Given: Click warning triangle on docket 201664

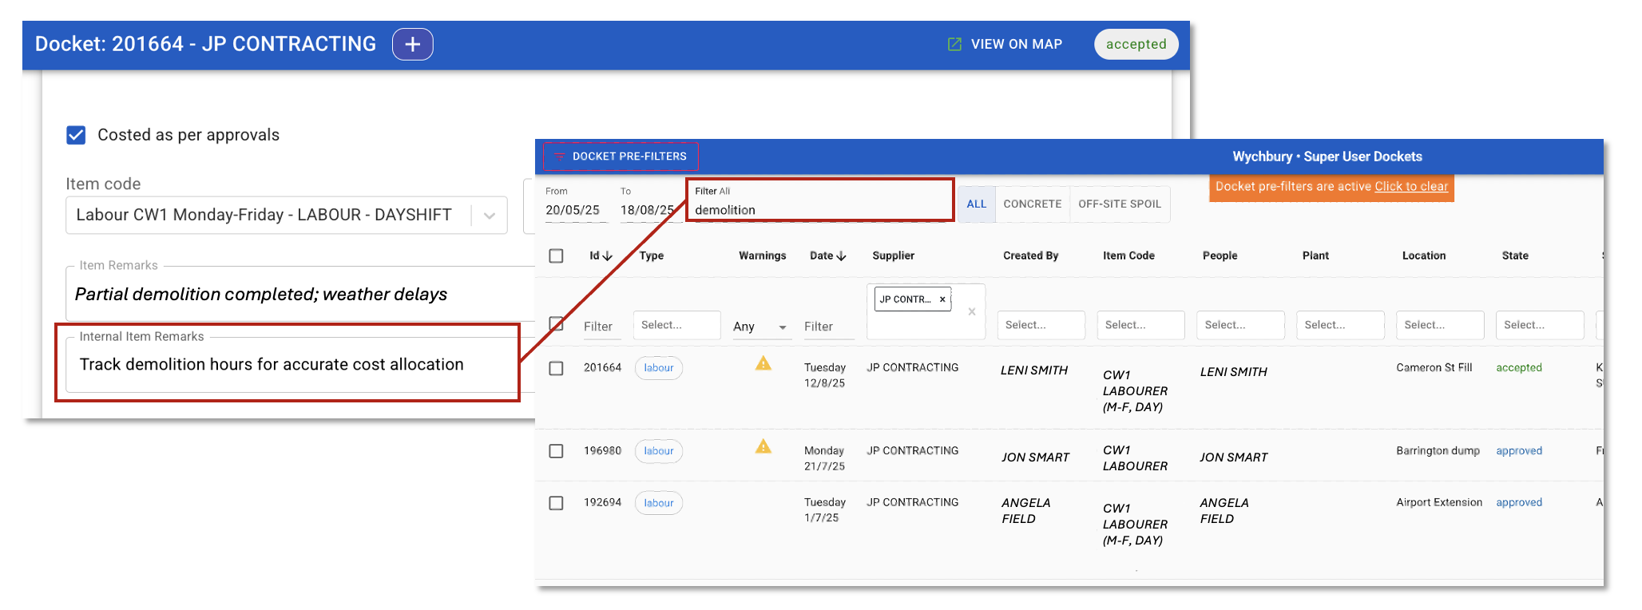Looking at the screenshot, I should coord(763,364).
